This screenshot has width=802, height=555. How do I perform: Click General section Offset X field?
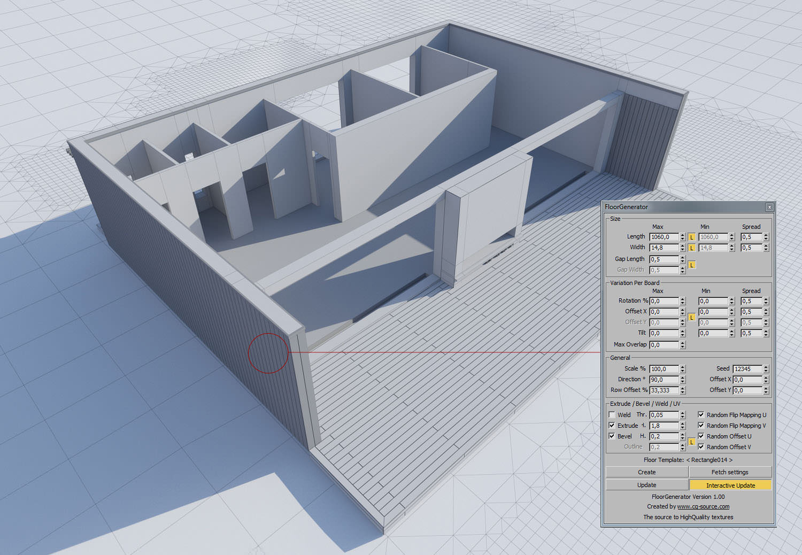747,380
